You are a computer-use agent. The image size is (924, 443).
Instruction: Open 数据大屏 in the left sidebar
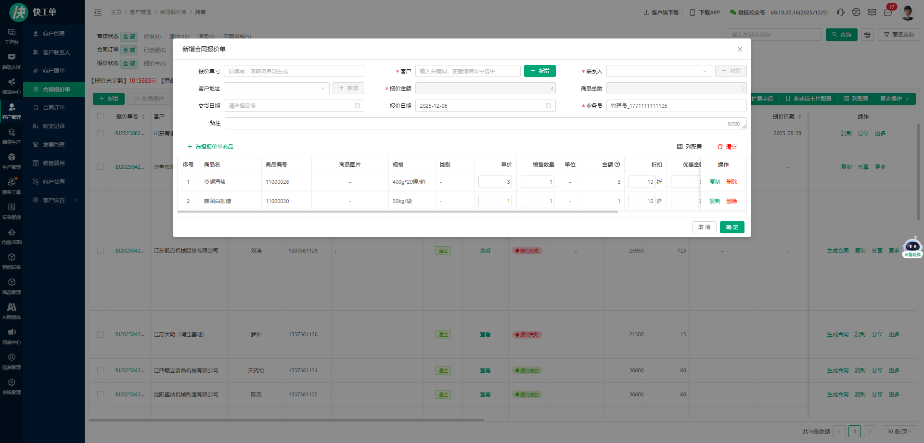coord(12,62)
